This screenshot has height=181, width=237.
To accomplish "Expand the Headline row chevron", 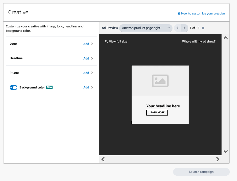I will pyautogui.click(x=92, y=59).
